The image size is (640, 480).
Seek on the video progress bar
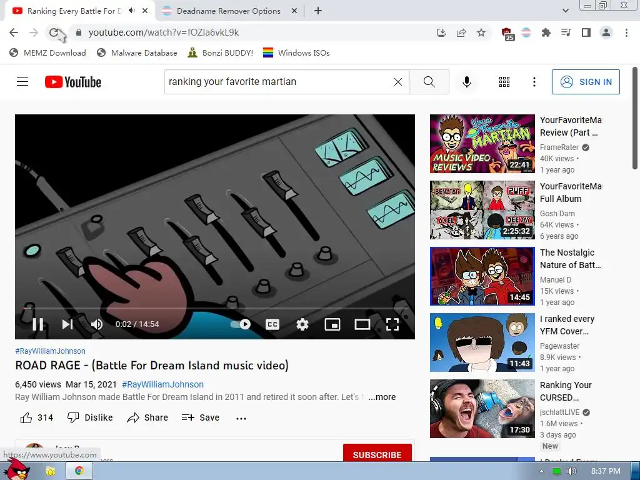[x=215, y=309]
